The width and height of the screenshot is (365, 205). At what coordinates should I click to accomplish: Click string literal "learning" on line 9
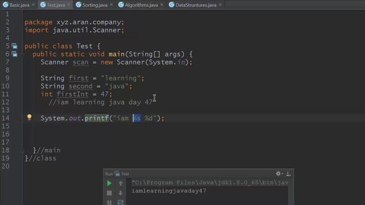[120, 79]
